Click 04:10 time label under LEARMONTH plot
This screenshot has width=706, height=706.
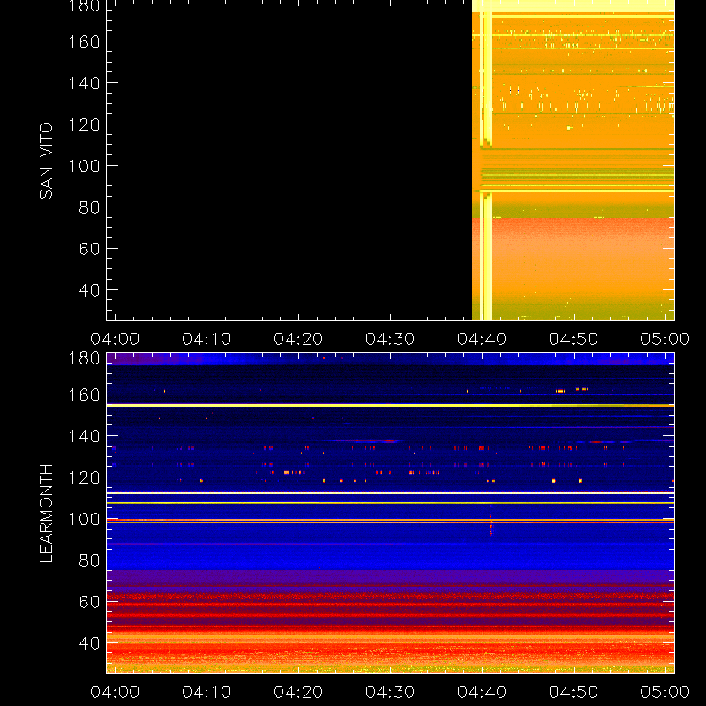pyautogui.click(x=207, y=692)
